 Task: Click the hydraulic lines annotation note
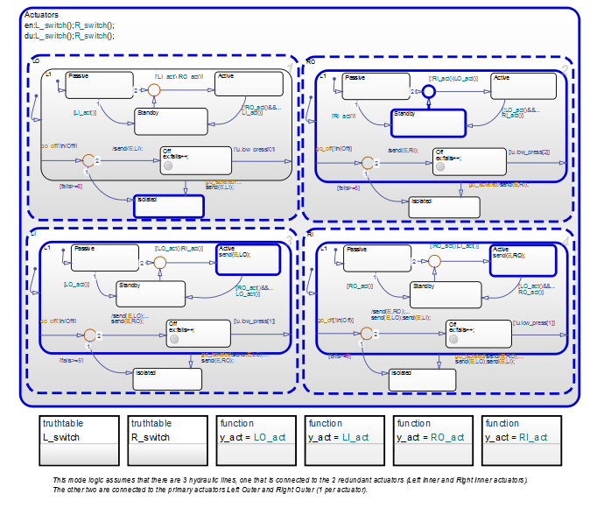pos(291,484)
